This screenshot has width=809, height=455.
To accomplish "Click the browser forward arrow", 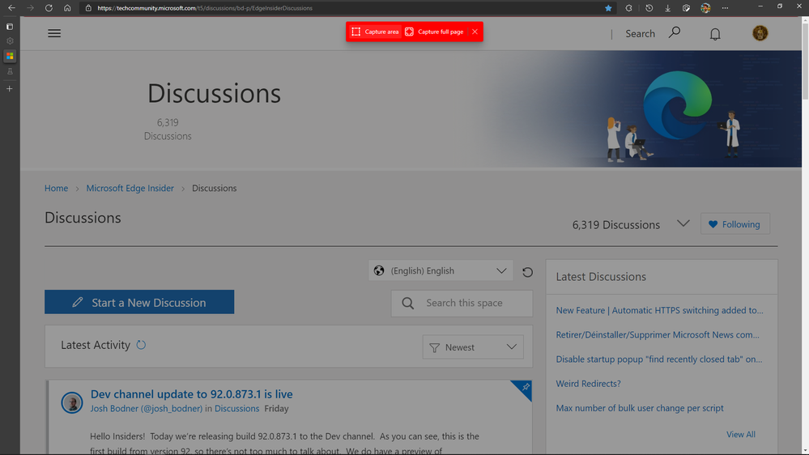I will click(30, 8).
